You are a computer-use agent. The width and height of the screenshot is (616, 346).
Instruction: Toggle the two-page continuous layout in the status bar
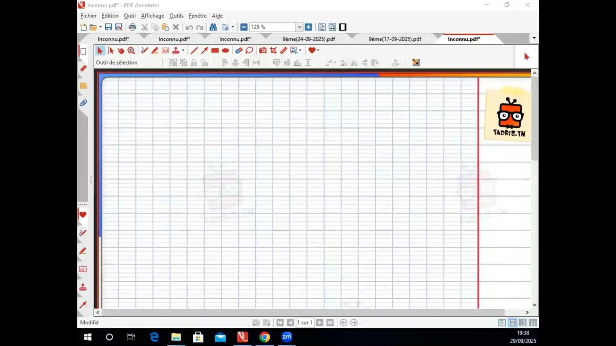point(523,323)
